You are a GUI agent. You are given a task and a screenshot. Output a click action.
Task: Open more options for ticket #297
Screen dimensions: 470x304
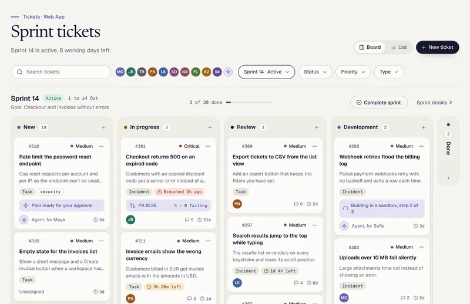pyautogui.click(x=315, y=225)
